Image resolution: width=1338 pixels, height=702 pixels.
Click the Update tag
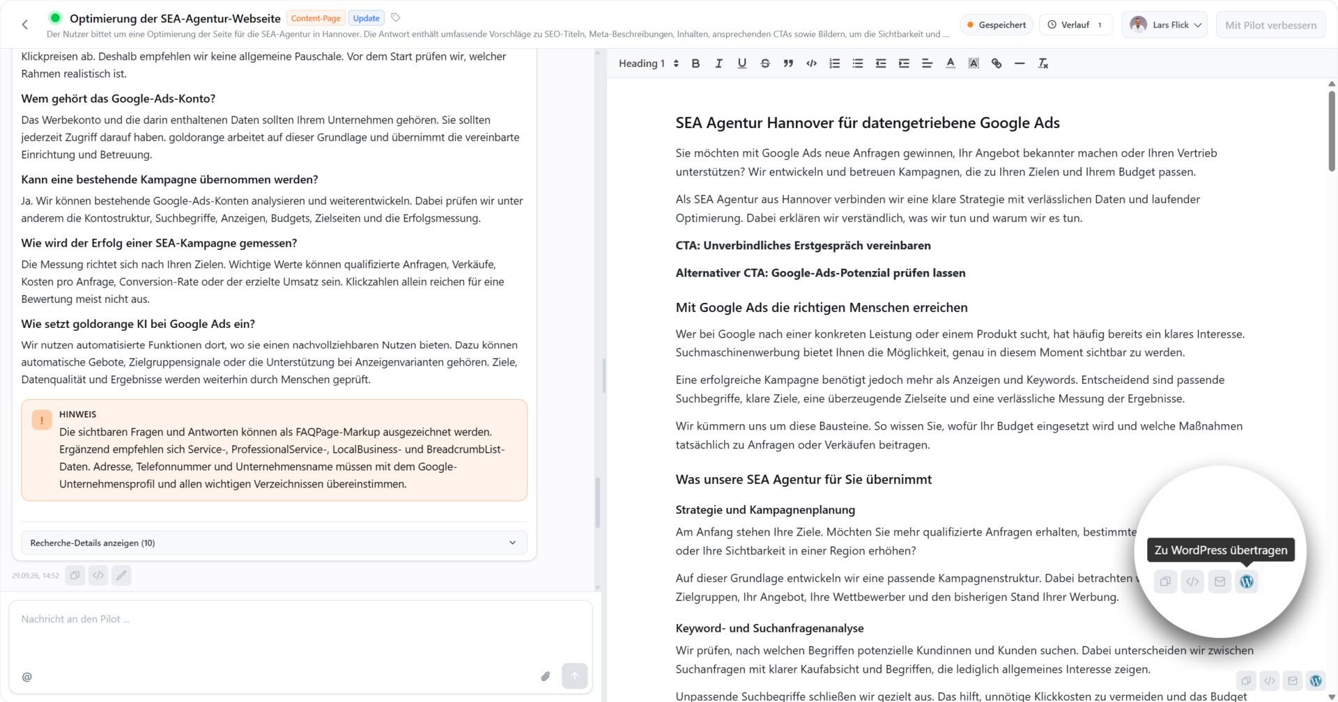tap(366, 18)
